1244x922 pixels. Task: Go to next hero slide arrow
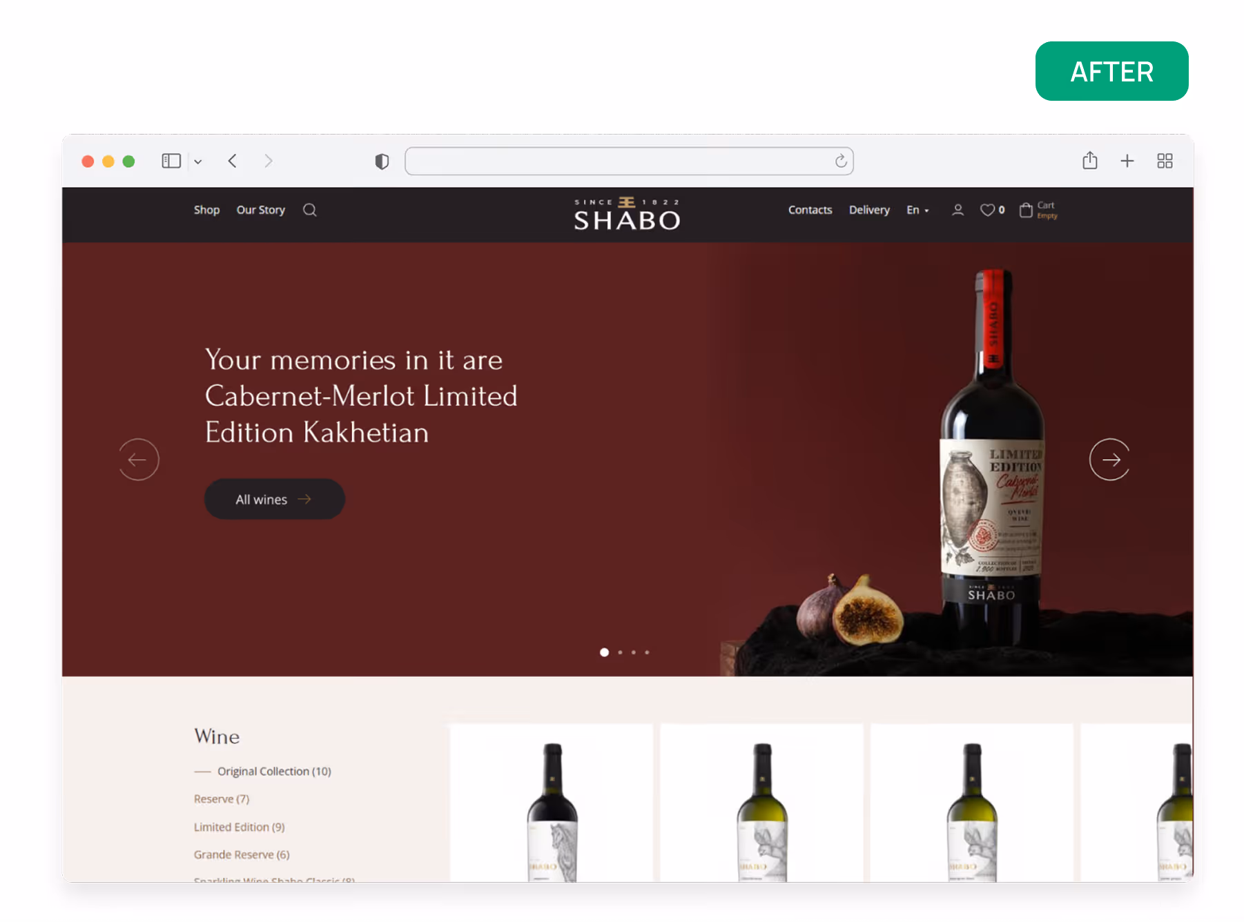click(x=1110, y=460)
